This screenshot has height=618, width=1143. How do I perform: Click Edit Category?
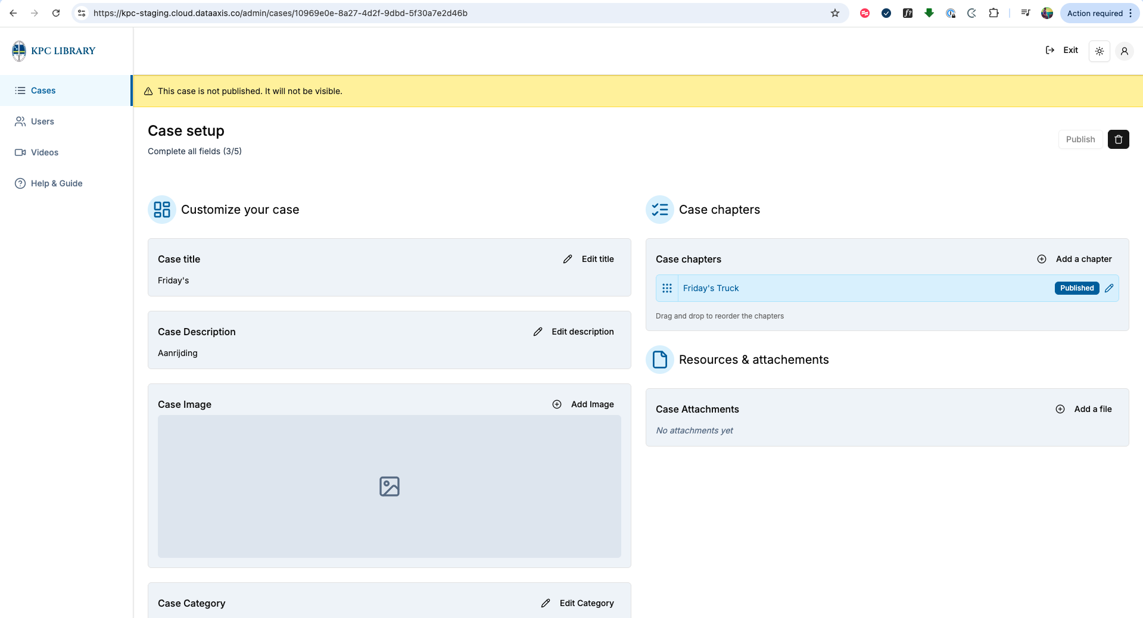tap(577, 603)
